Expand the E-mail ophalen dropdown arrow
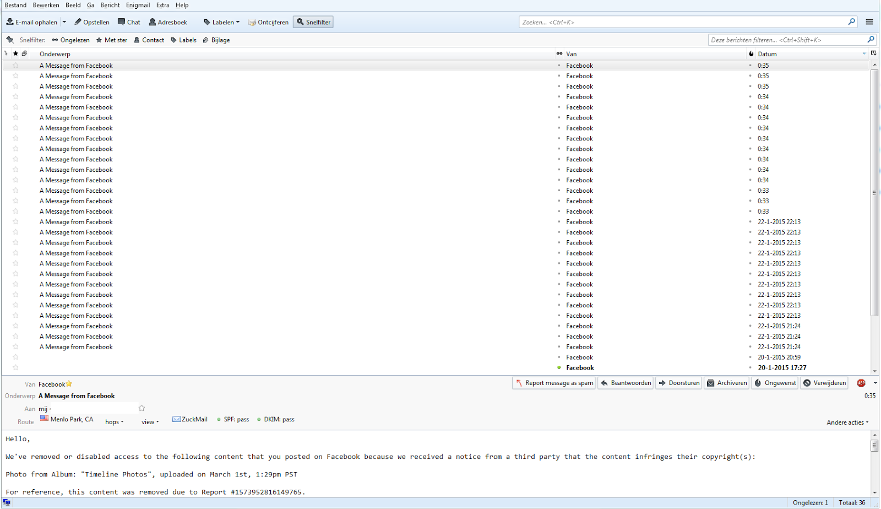Viewport: 881px width, 509px height. click(x=64, y=22)
